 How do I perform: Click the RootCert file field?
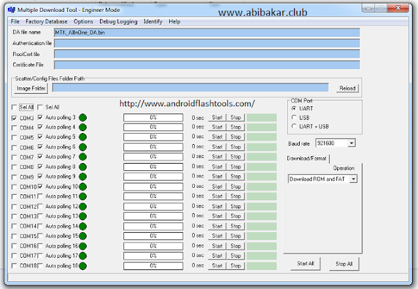click(x=207, y=54)
